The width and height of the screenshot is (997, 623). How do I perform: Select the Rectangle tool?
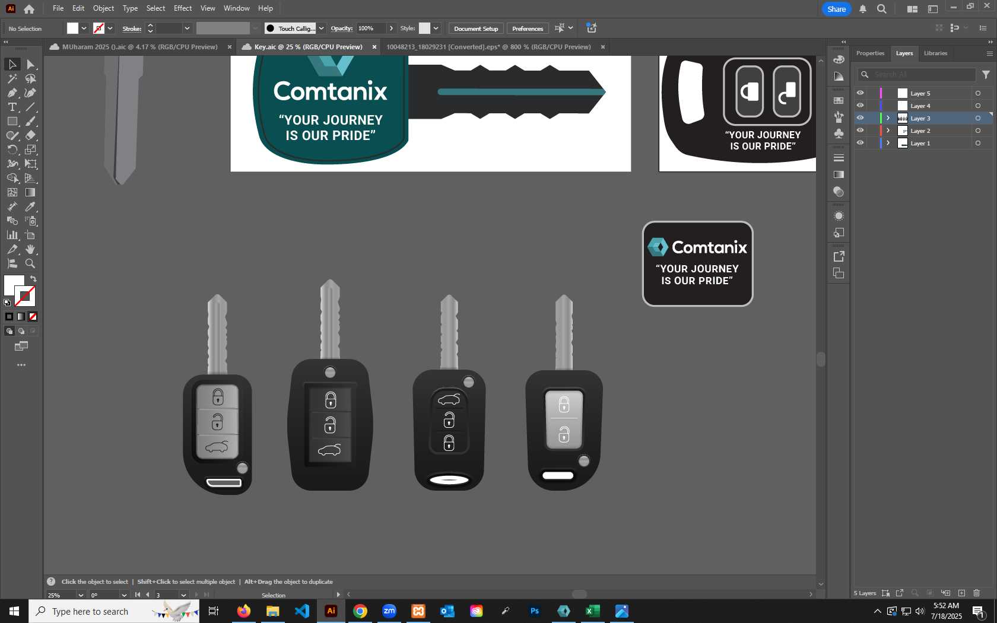coord(12,121)
